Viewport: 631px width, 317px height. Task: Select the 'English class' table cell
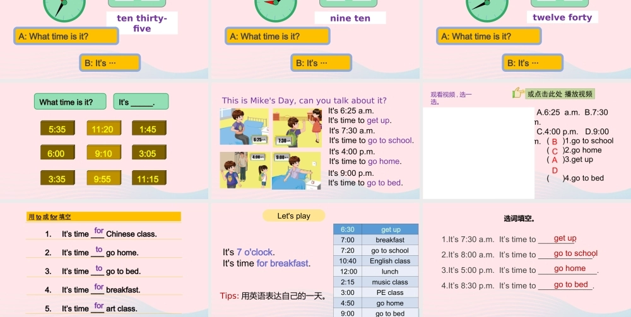[x=390, y=261]
